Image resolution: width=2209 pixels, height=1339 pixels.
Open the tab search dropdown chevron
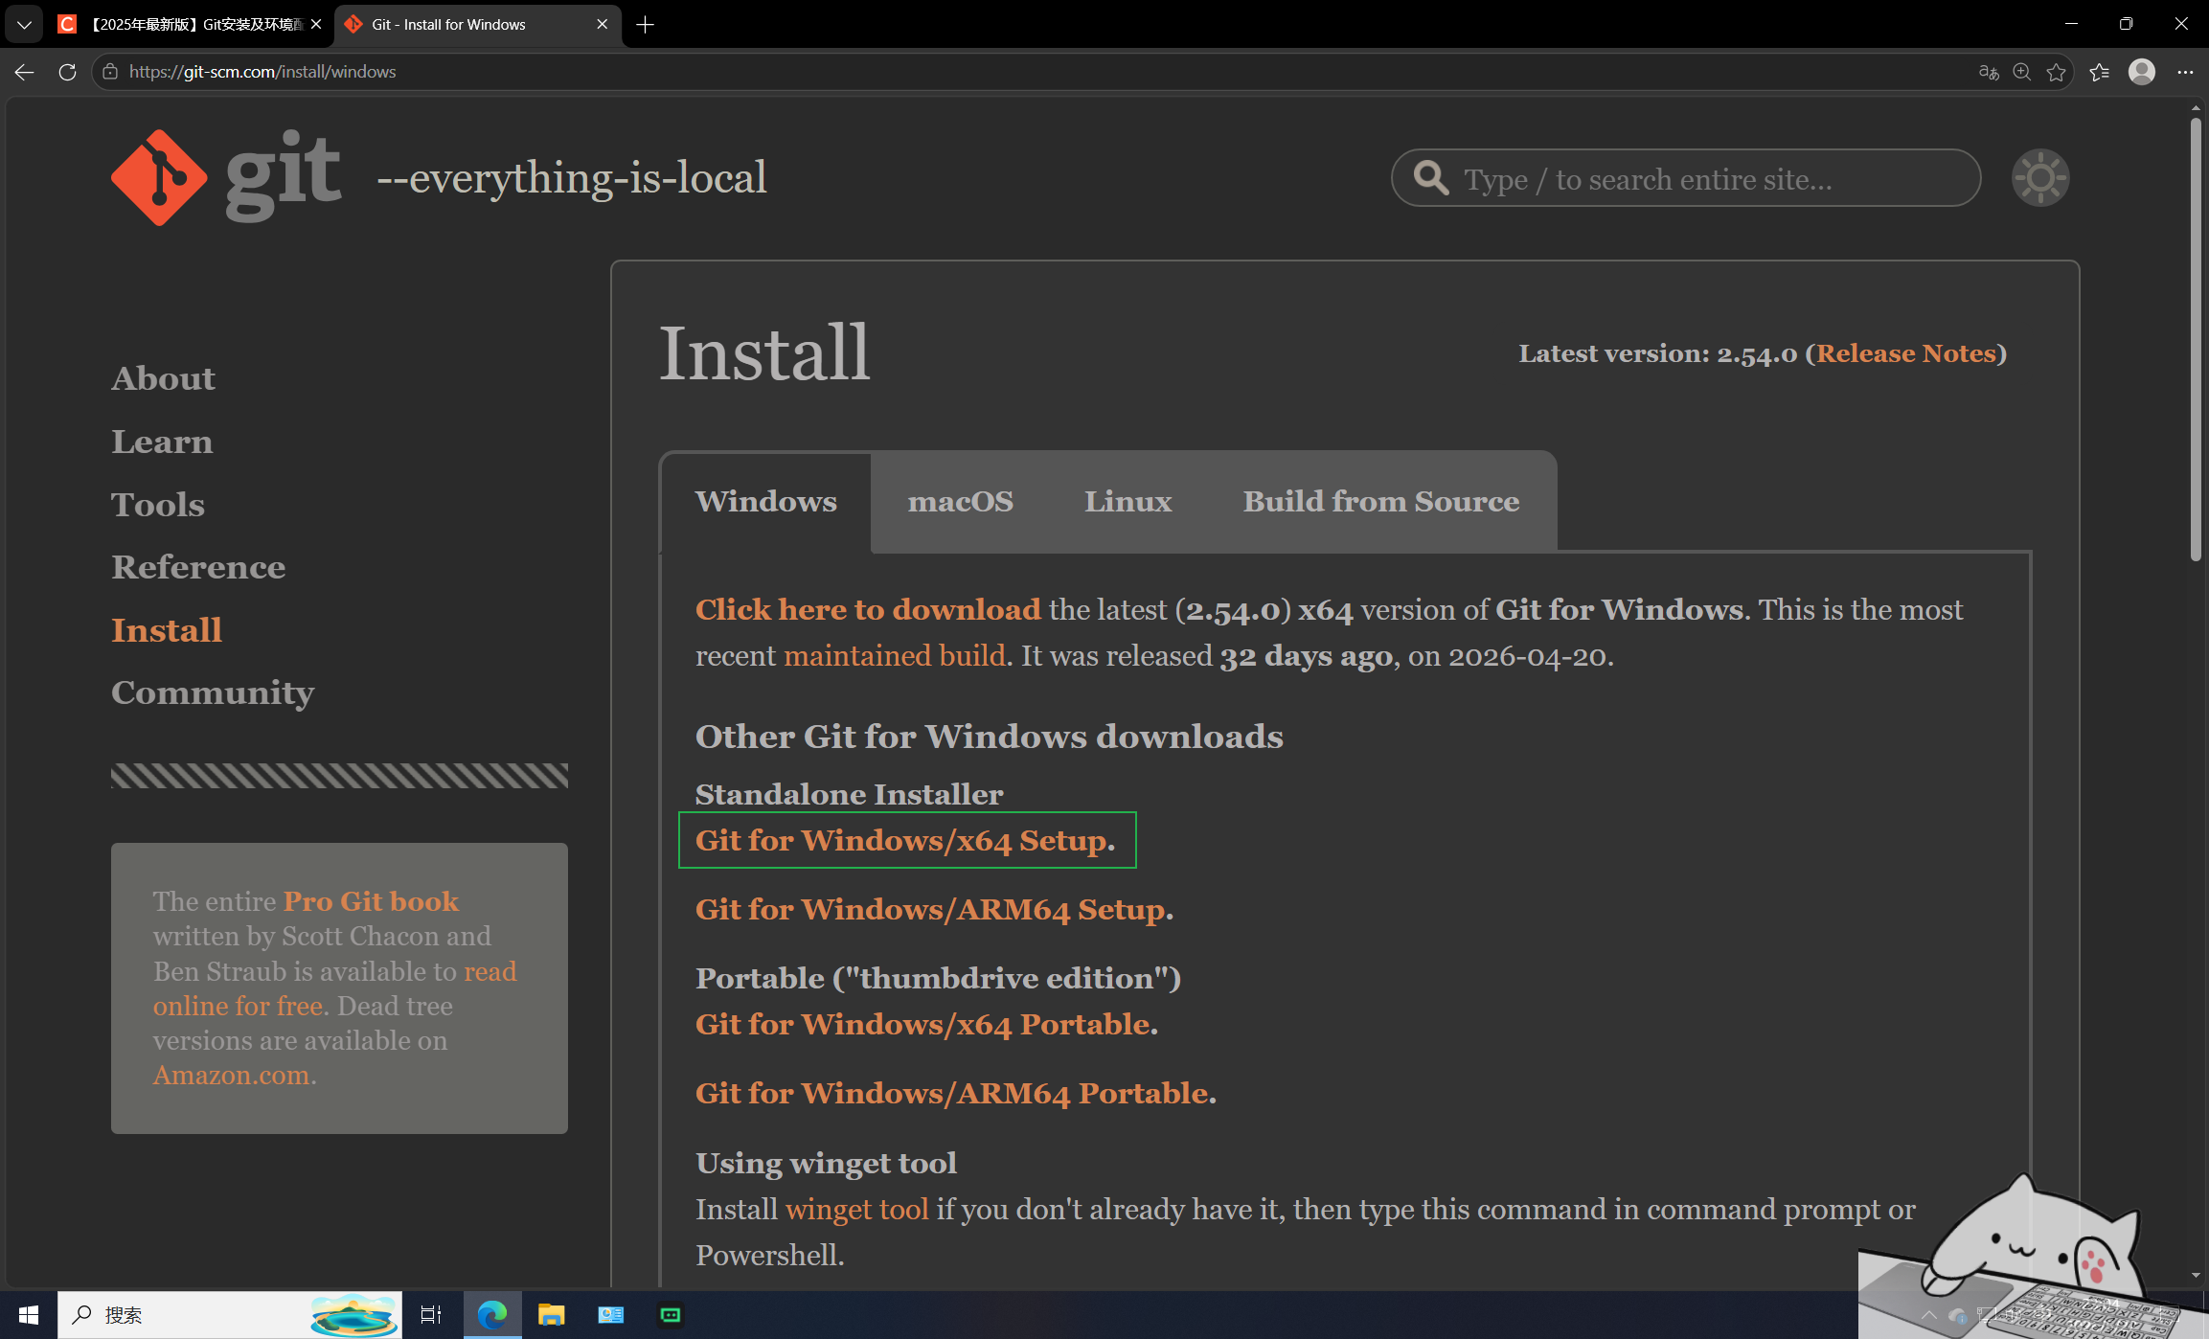pyautogui.click(x=24, y=25)
